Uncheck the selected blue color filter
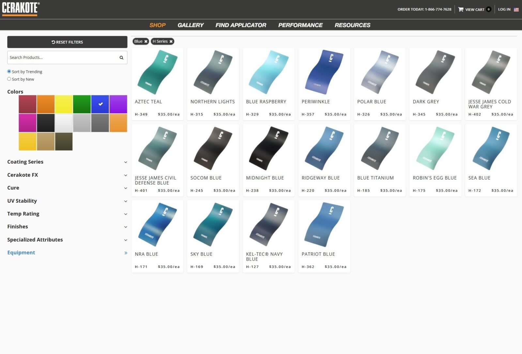This screenshot has width=522, height=354. (100, 104)
